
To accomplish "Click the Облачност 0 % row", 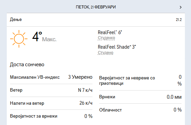I will coord(140,110).
